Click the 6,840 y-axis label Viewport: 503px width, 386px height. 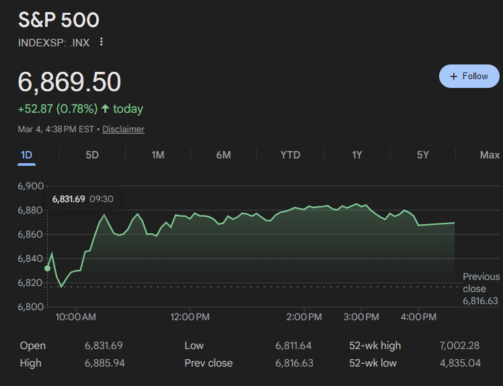click(30, 258)
